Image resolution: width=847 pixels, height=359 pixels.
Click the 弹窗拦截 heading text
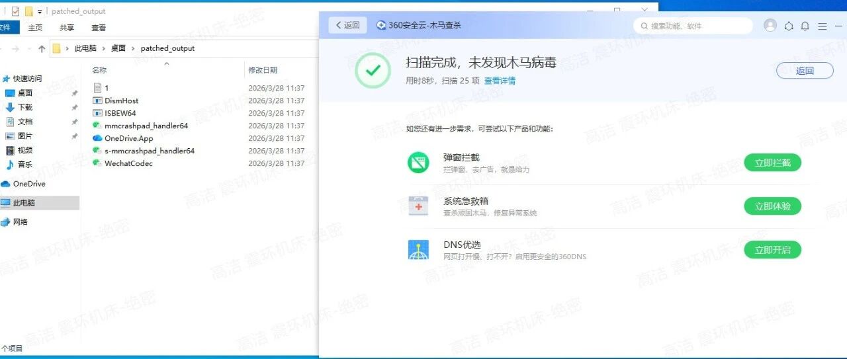[461, 158]
